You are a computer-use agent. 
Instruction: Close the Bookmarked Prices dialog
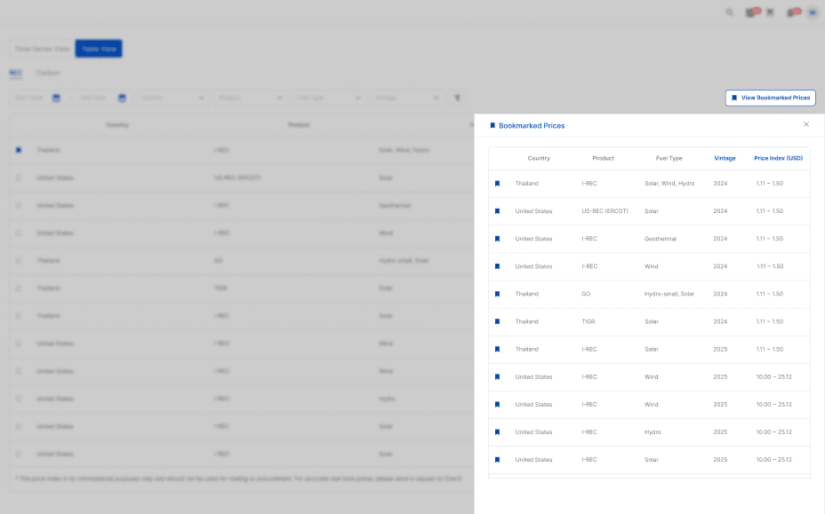coord(806,125)
